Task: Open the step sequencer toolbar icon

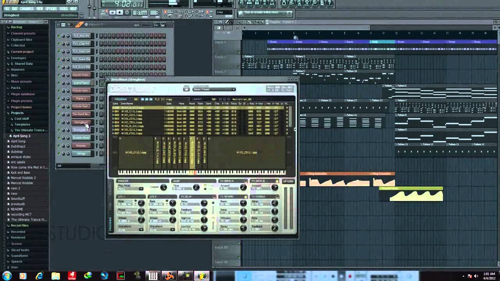Action: [250, 3]
